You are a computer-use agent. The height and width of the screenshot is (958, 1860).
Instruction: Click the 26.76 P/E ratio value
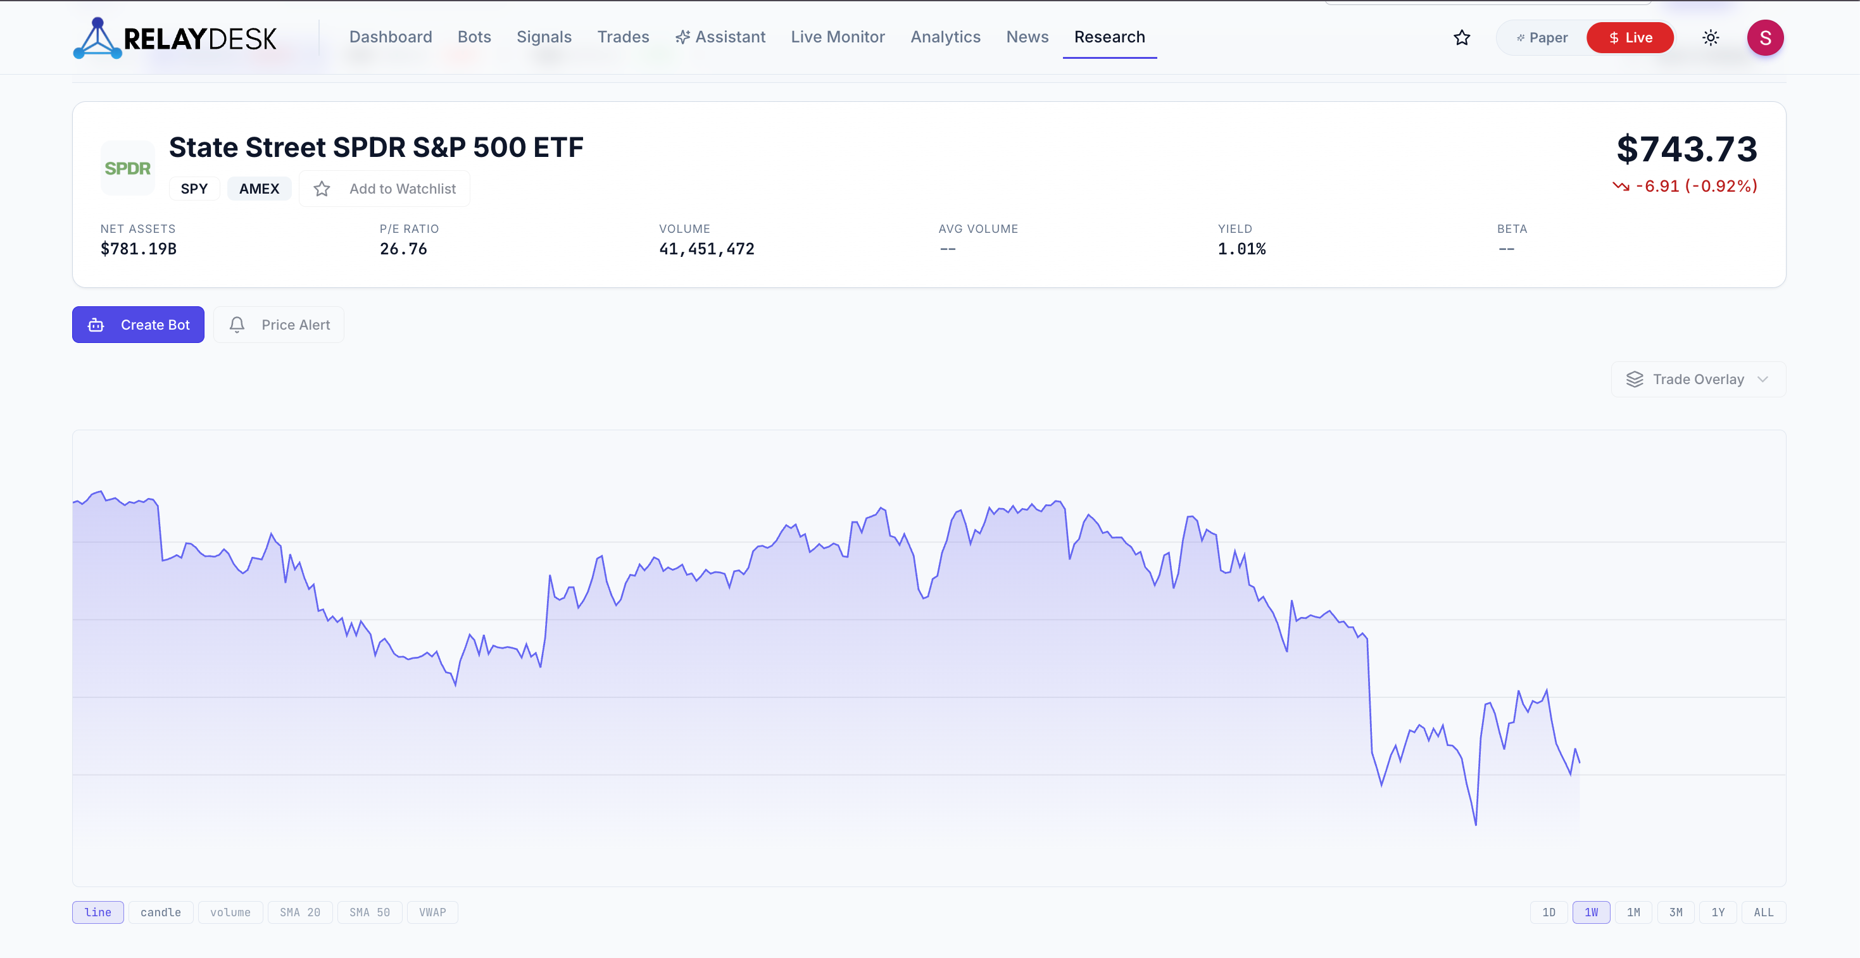click(404, 249)
